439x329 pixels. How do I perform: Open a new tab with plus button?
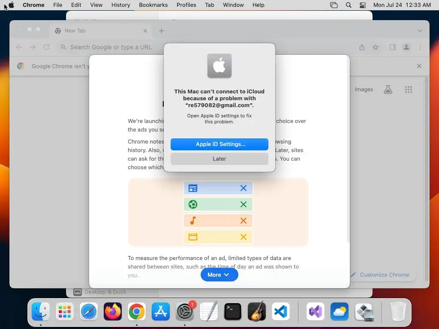[x=162, y=31]
